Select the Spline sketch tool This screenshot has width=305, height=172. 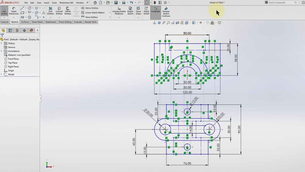tap(37, 8)
